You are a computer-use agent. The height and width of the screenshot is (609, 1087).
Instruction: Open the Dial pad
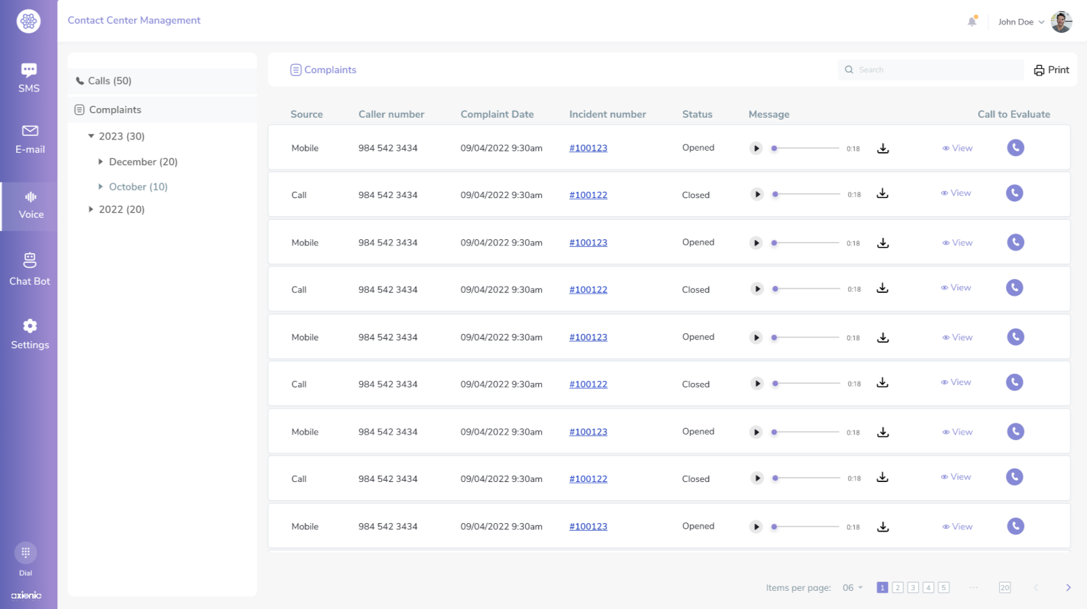[x=25, y=552]
